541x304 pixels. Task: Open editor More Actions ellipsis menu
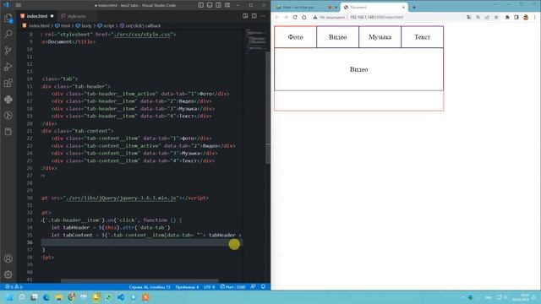coord(263,16)
